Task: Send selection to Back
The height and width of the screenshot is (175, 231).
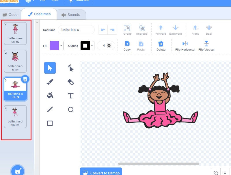Action: 209,30
